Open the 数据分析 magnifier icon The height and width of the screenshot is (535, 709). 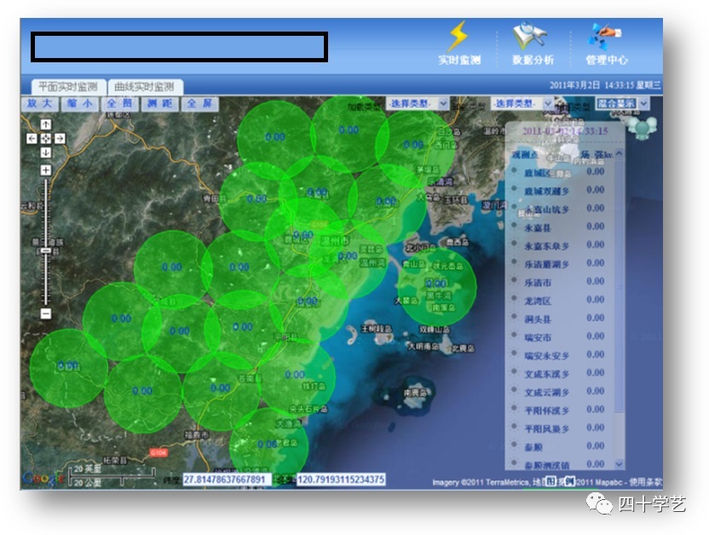tap(530, 36)
